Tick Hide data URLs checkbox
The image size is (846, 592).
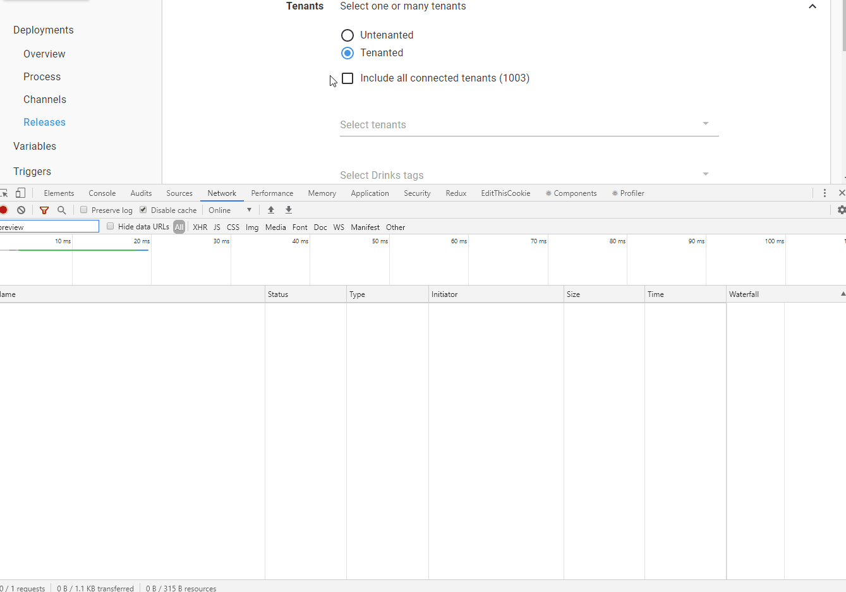[x=111, y=226]
